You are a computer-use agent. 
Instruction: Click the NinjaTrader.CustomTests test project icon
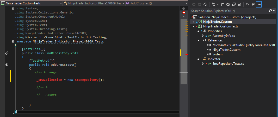(x=200, y=26)
